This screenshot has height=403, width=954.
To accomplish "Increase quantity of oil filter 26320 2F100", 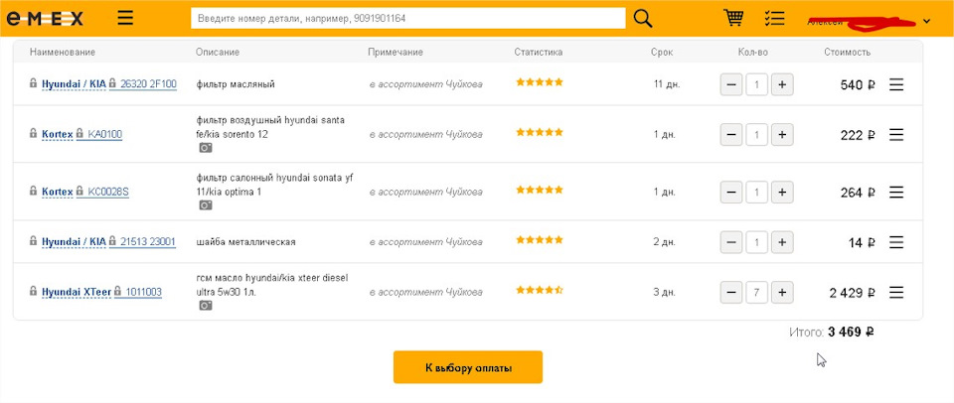I will click(x=782, y=85).
